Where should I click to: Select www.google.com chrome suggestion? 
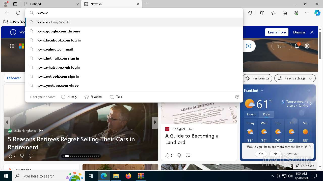tap(134, 31)
